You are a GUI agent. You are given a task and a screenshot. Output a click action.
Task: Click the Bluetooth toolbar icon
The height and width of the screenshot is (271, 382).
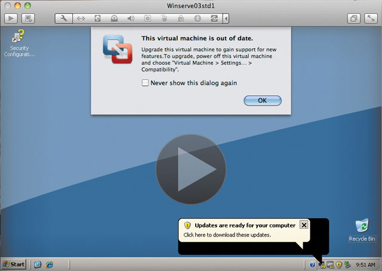click(x=198, y=18)
